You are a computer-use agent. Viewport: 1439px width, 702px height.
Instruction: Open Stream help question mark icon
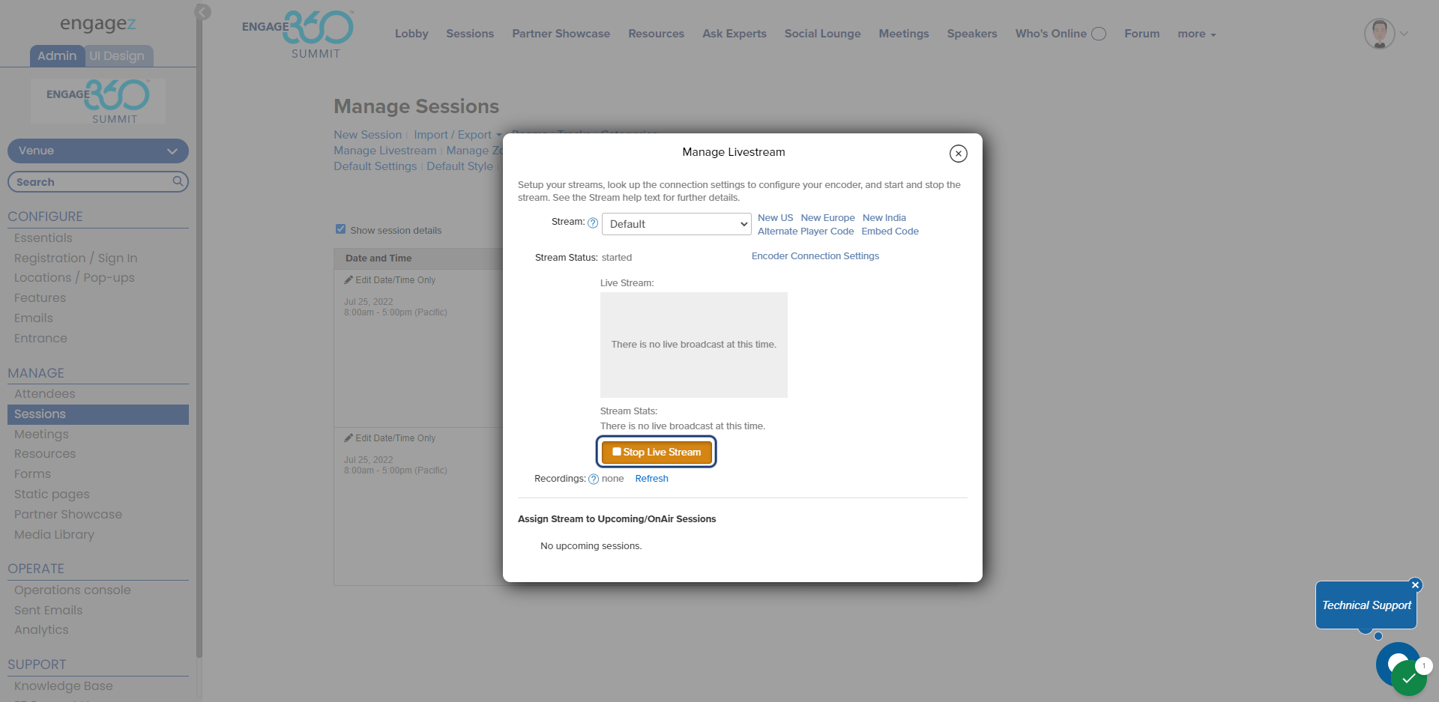pos(593,223)
